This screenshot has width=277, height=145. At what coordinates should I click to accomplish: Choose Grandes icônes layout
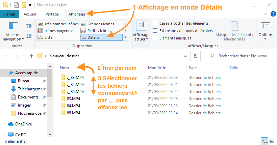[x=98, y=24]
